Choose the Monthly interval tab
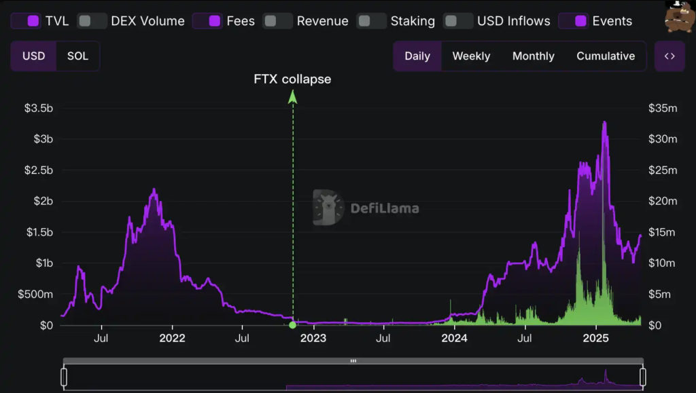The height and width of the screenshot is (393, 696). click(x=533, y=56)
